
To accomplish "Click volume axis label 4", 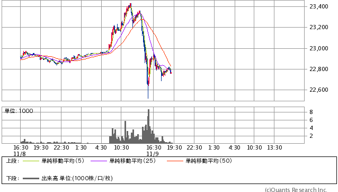I will tap(311, 128).
